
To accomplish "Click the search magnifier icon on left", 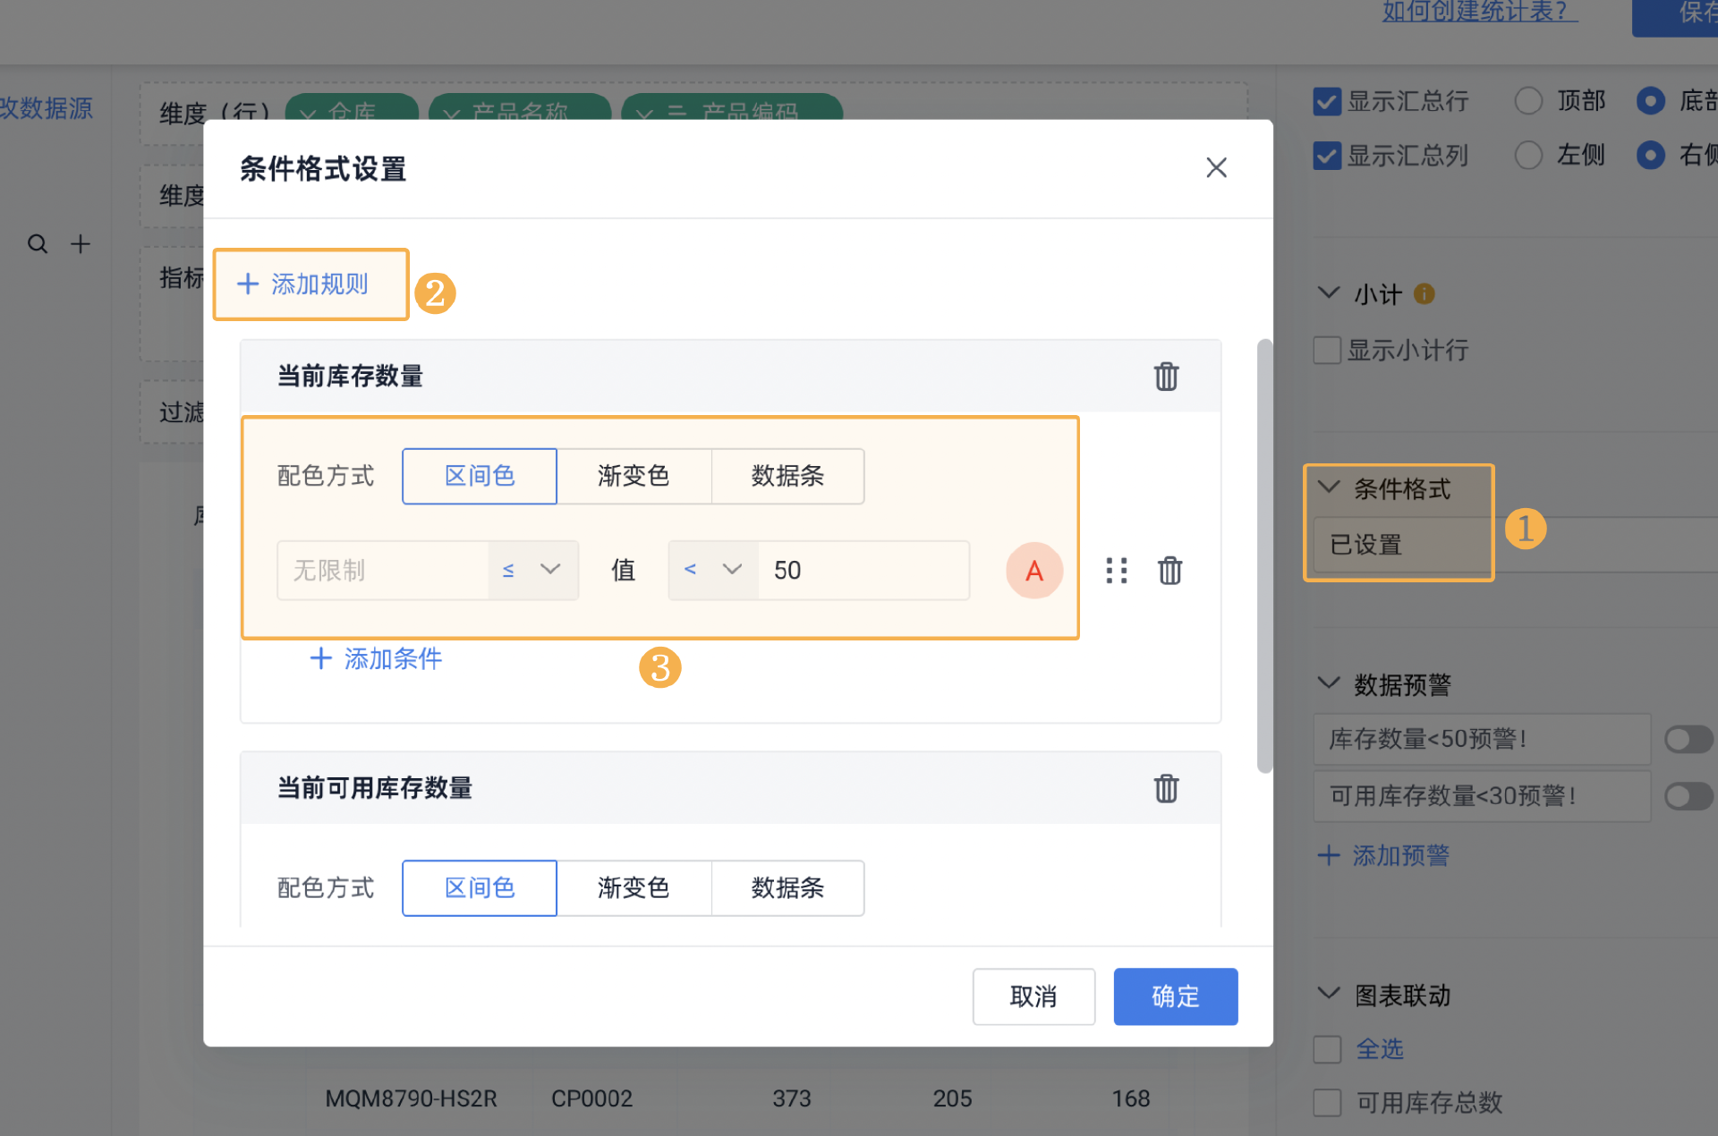I will coord(37,244).
